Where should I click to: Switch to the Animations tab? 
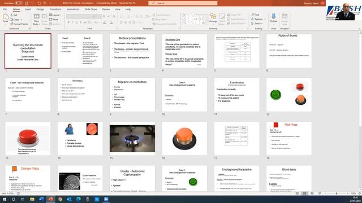click(x=73, y=9)
